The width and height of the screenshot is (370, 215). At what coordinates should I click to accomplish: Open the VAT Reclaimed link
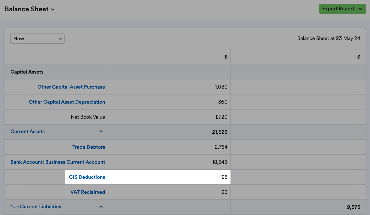click(88, 192)
